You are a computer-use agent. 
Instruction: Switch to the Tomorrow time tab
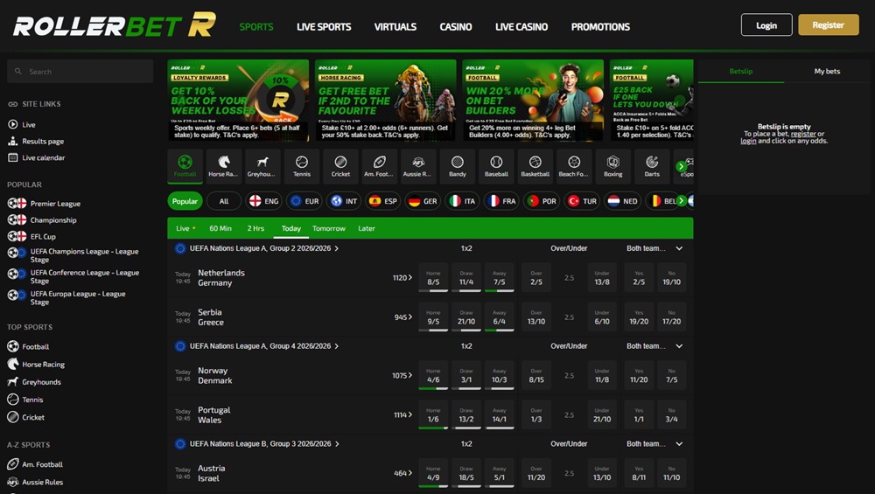coord(329,228)
